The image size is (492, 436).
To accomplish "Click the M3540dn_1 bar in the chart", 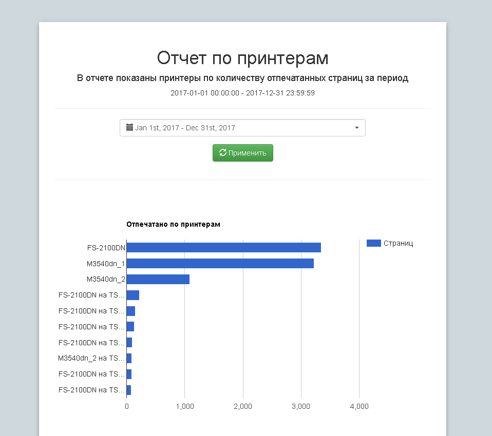I will 220,264.
